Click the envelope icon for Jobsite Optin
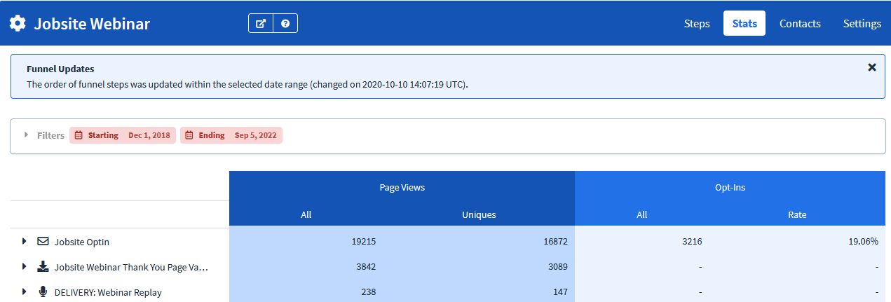The height and width of the screenshot is (302, 891). pos(43,242)
